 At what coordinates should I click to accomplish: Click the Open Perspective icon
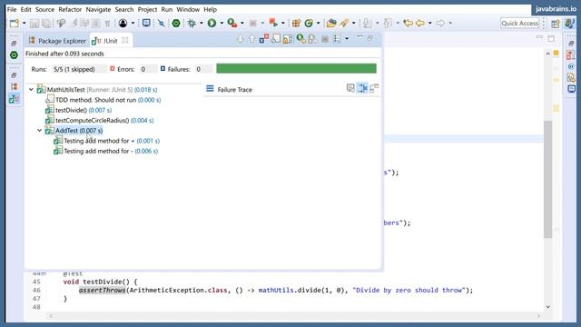pos(555,24)
